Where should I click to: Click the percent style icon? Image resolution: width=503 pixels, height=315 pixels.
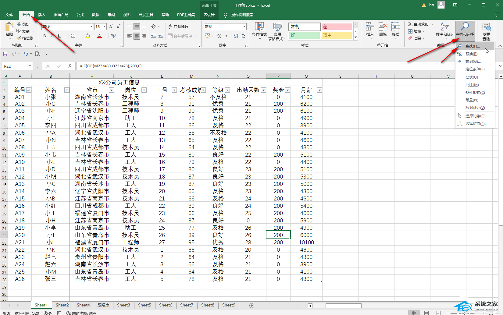tap(219, 36)
